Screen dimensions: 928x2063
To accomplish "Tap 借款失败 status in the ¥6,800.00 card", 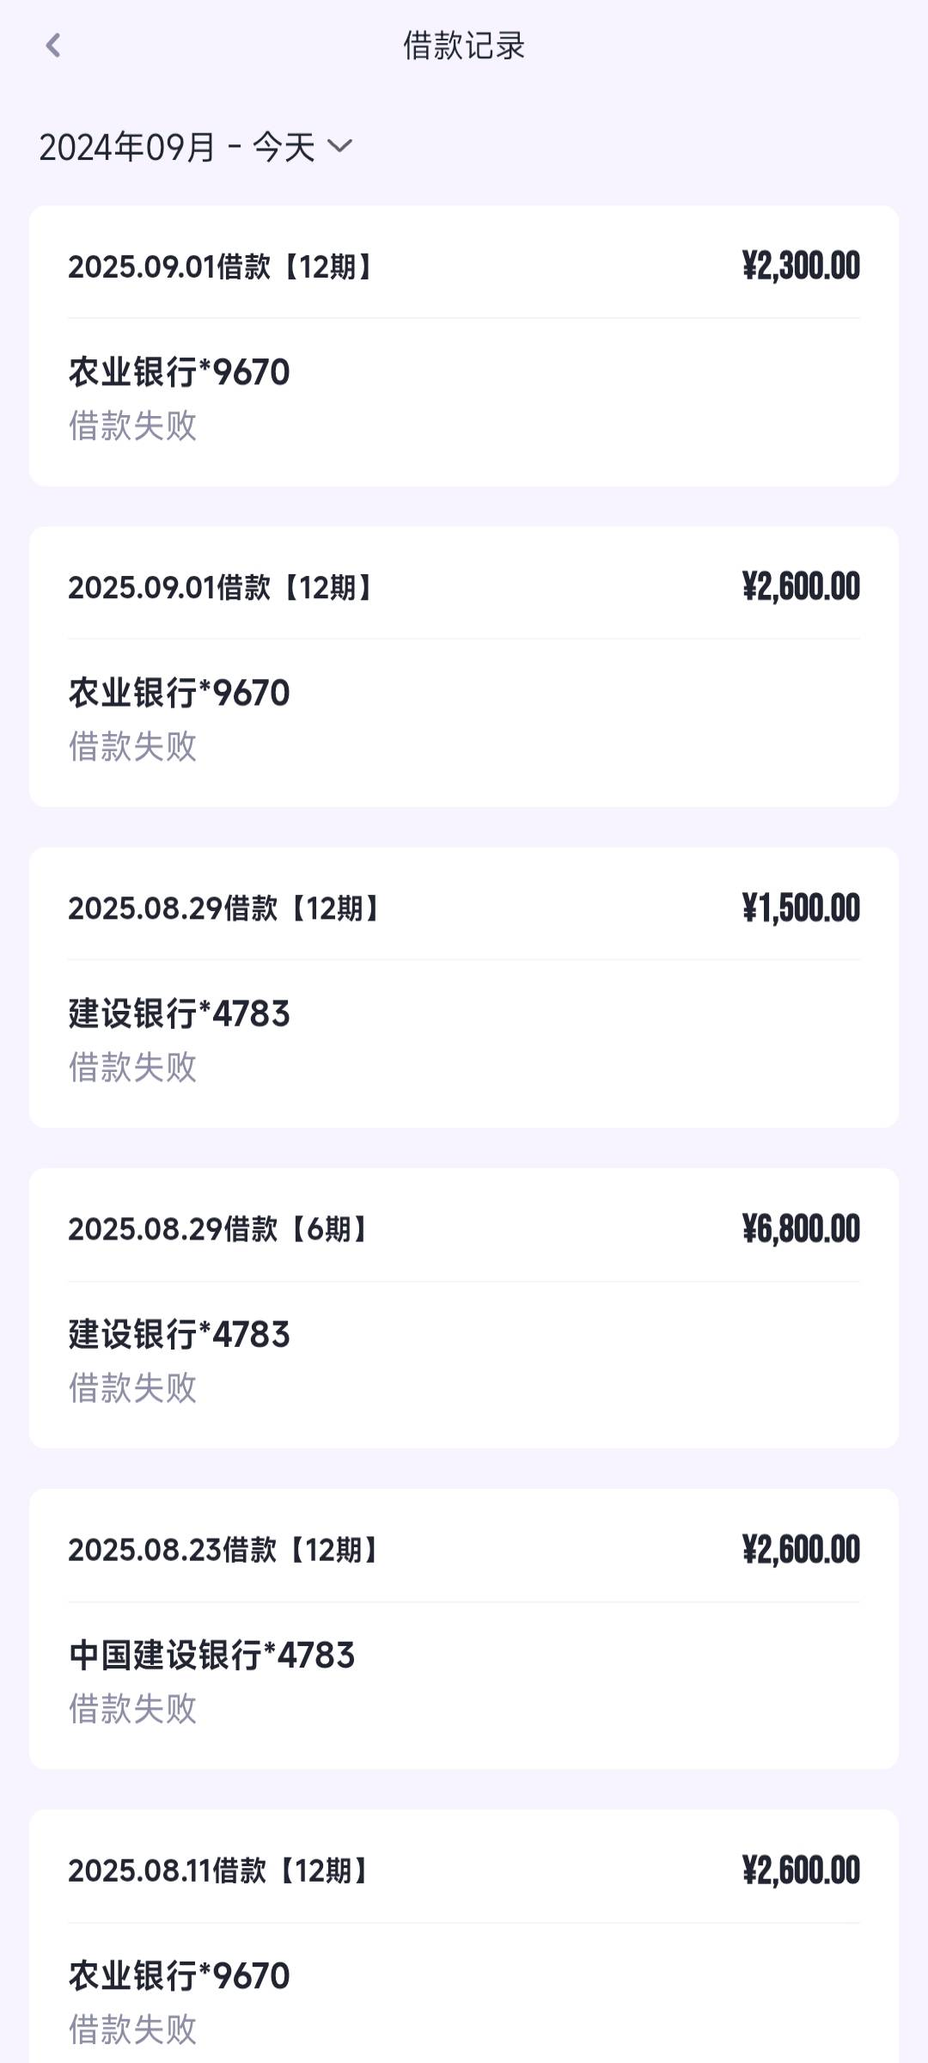I will point(133,1387).
